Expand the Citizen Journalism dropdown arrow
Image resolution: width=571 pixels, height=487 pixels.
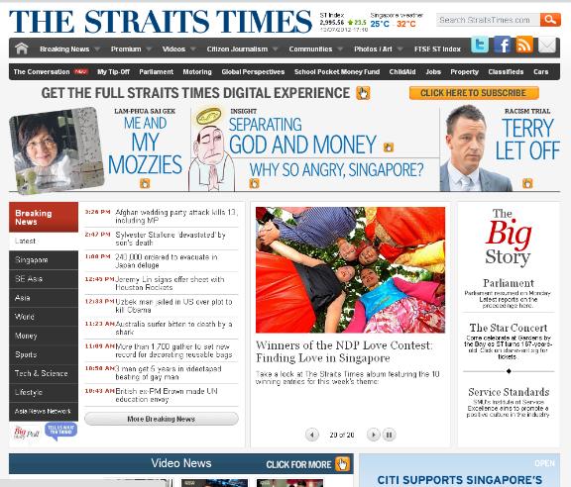click(x=276, y=49)
